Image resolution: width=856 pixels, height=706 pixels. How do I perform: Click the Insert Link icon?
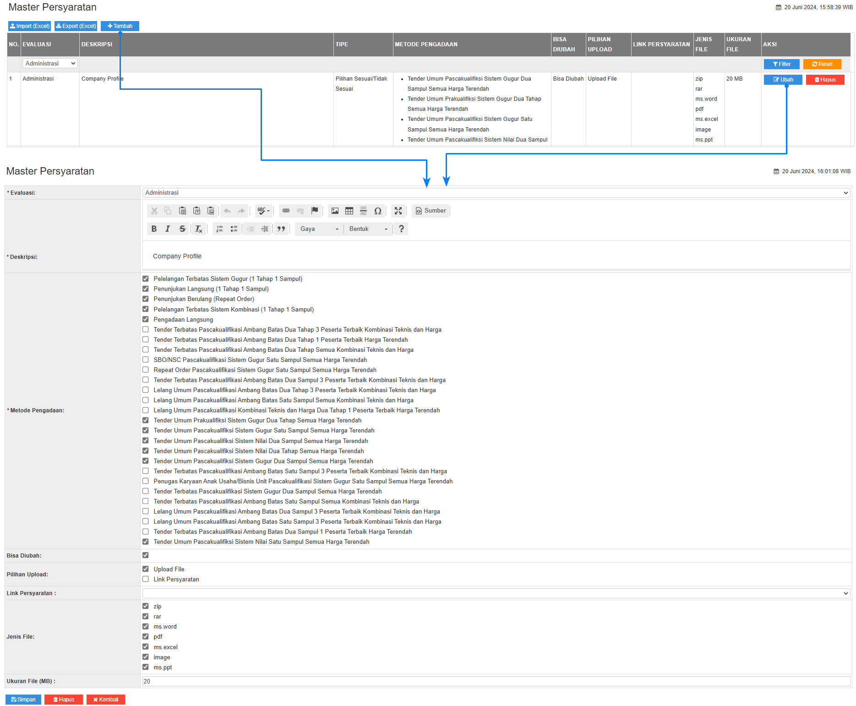click(x=286, y=211)
